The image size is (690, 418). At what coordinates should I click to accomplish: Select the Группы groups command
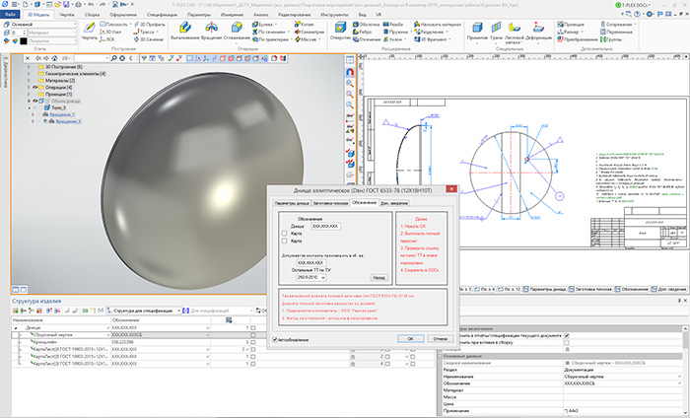click(x=611, y=39)
